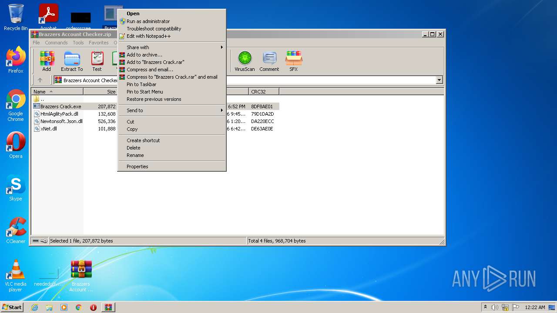Screen dimensions: 557x313
Task: Choose Compress and email...
Action: [x=172, y=70]
